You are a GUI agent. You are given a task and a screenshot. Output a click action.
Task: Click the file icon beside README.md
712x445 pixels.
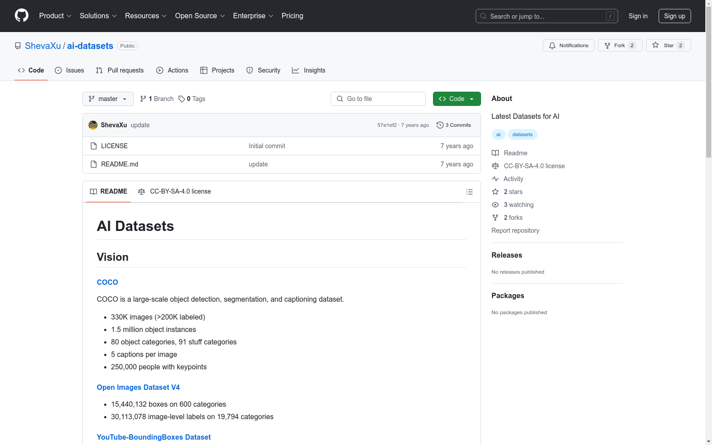(x=93, y=164)
